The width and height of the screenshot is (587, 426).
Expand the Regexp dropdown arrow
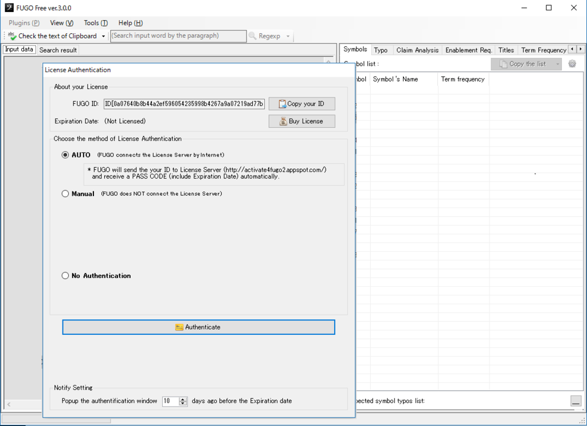click(288, 36)
